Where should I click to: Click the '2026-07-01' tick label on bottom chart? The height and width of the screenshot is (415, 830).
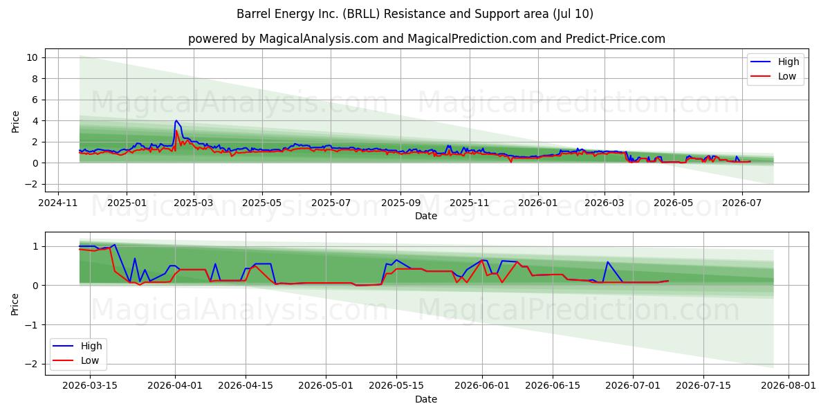[x=633, y=387]
